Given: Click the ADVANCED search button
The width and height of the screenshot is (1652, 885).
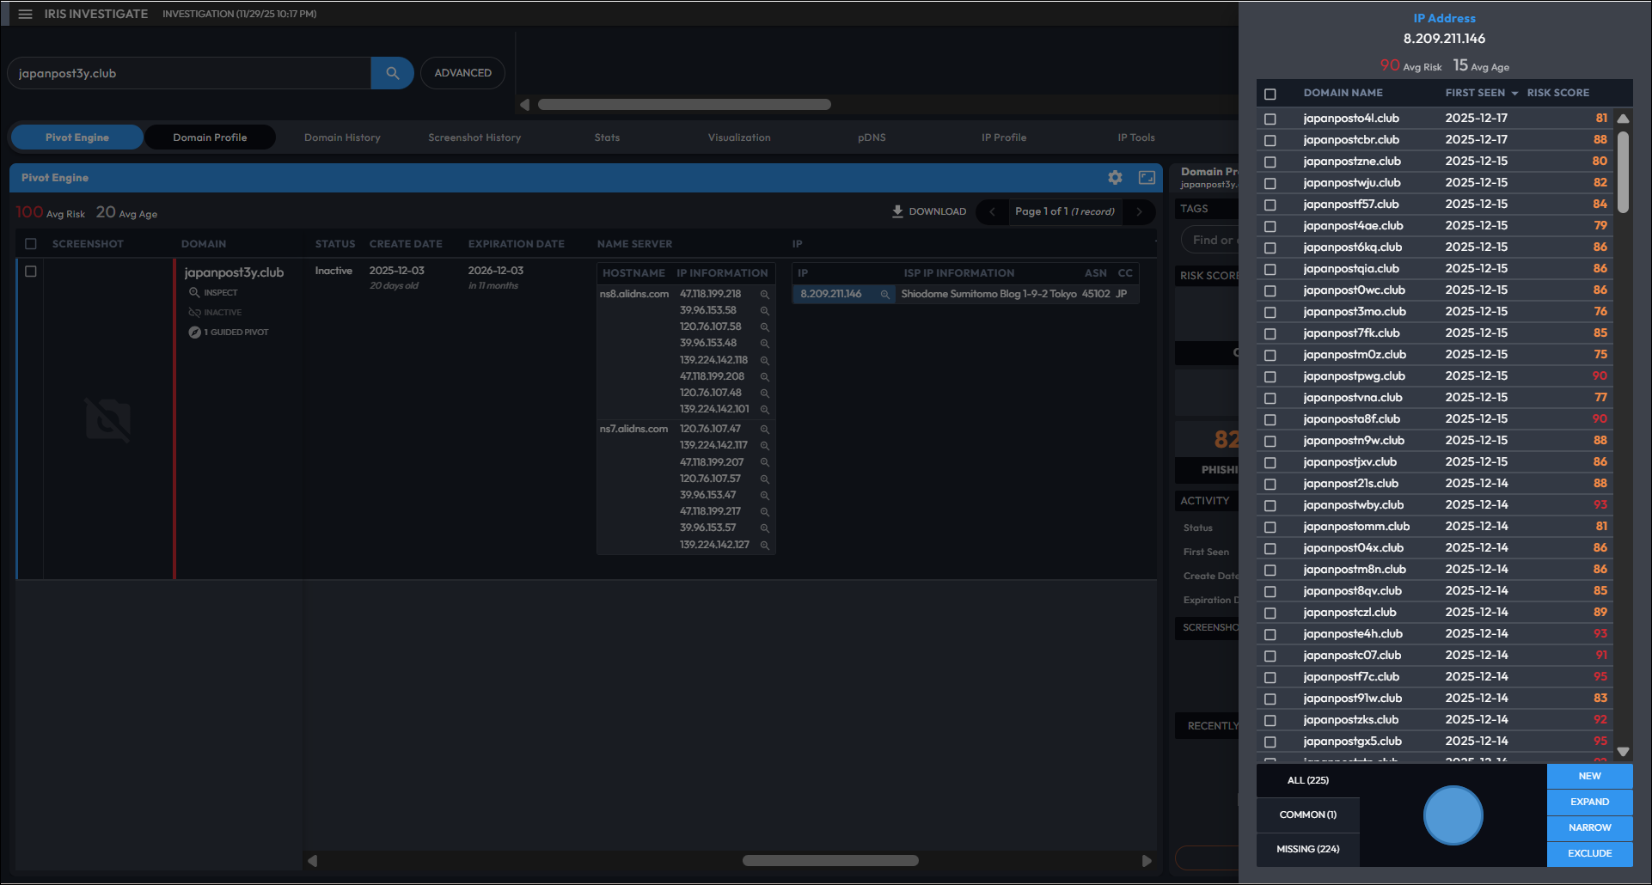Looking at the screenshot, I should tap(462, 73).
